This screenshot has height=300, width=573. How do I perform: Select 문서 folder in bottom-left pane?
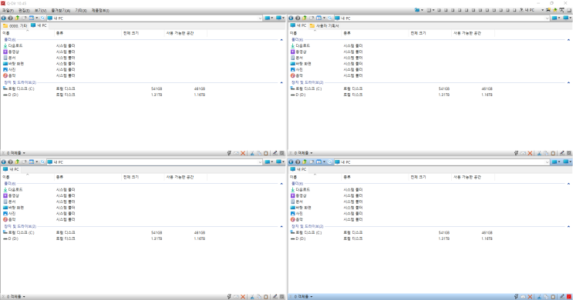click(9, 202)
